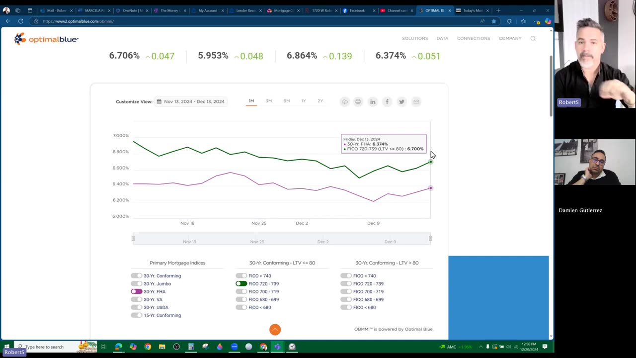
Task: Click the browser address bar URL
Action: [x=78, y=21]
